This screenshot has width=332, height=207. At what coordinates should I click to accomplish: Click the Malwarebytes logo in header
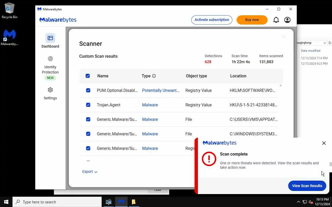tap(58, 20)
